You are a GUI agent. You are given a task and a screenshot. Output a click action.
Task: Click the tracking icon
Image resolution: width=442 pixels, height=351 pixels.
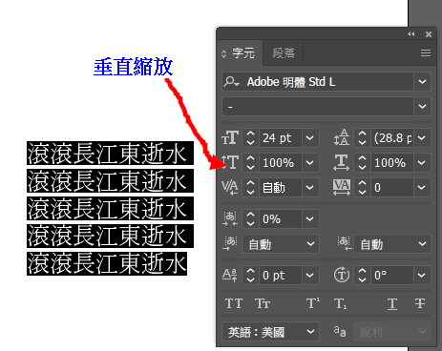[x=342, y=187]
